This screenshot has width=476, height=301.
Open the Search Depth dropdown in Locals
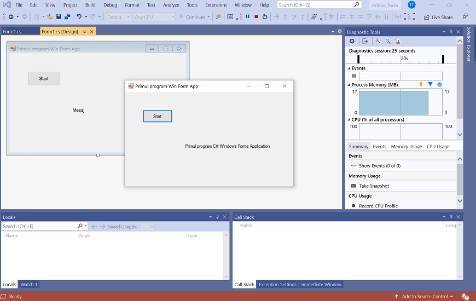coord(147,227)
